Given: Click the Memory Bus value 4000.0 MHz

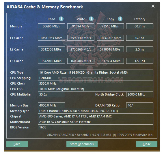Looking at the screenshot, I should click(x=51, y=105).
